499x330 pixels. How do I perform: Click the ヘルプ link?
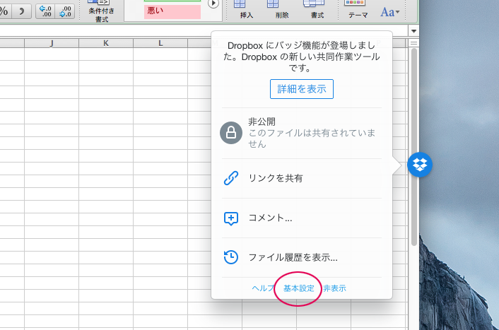point(263,288)
